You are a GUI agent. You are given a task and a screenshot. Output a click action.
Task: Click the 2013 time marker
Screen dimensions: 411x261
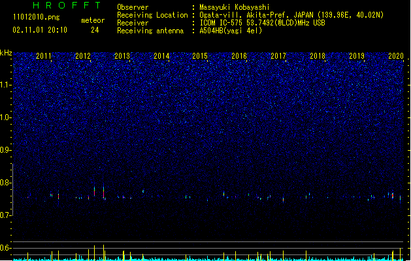coord(122,56)
